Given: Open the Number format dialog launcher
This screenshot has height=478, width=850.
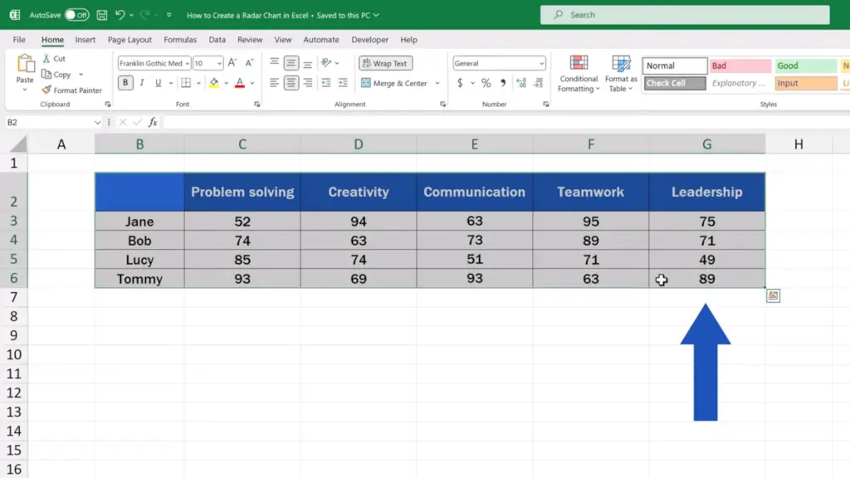Looking at the screenshot, I should click(546, 104).
